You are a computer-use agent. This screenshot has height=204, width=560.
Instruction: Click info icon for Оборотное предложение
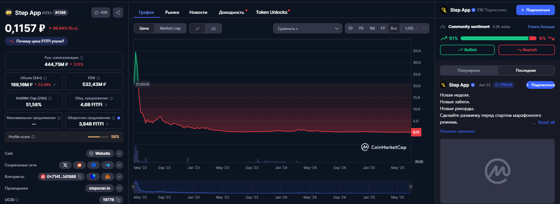(114, 118)
